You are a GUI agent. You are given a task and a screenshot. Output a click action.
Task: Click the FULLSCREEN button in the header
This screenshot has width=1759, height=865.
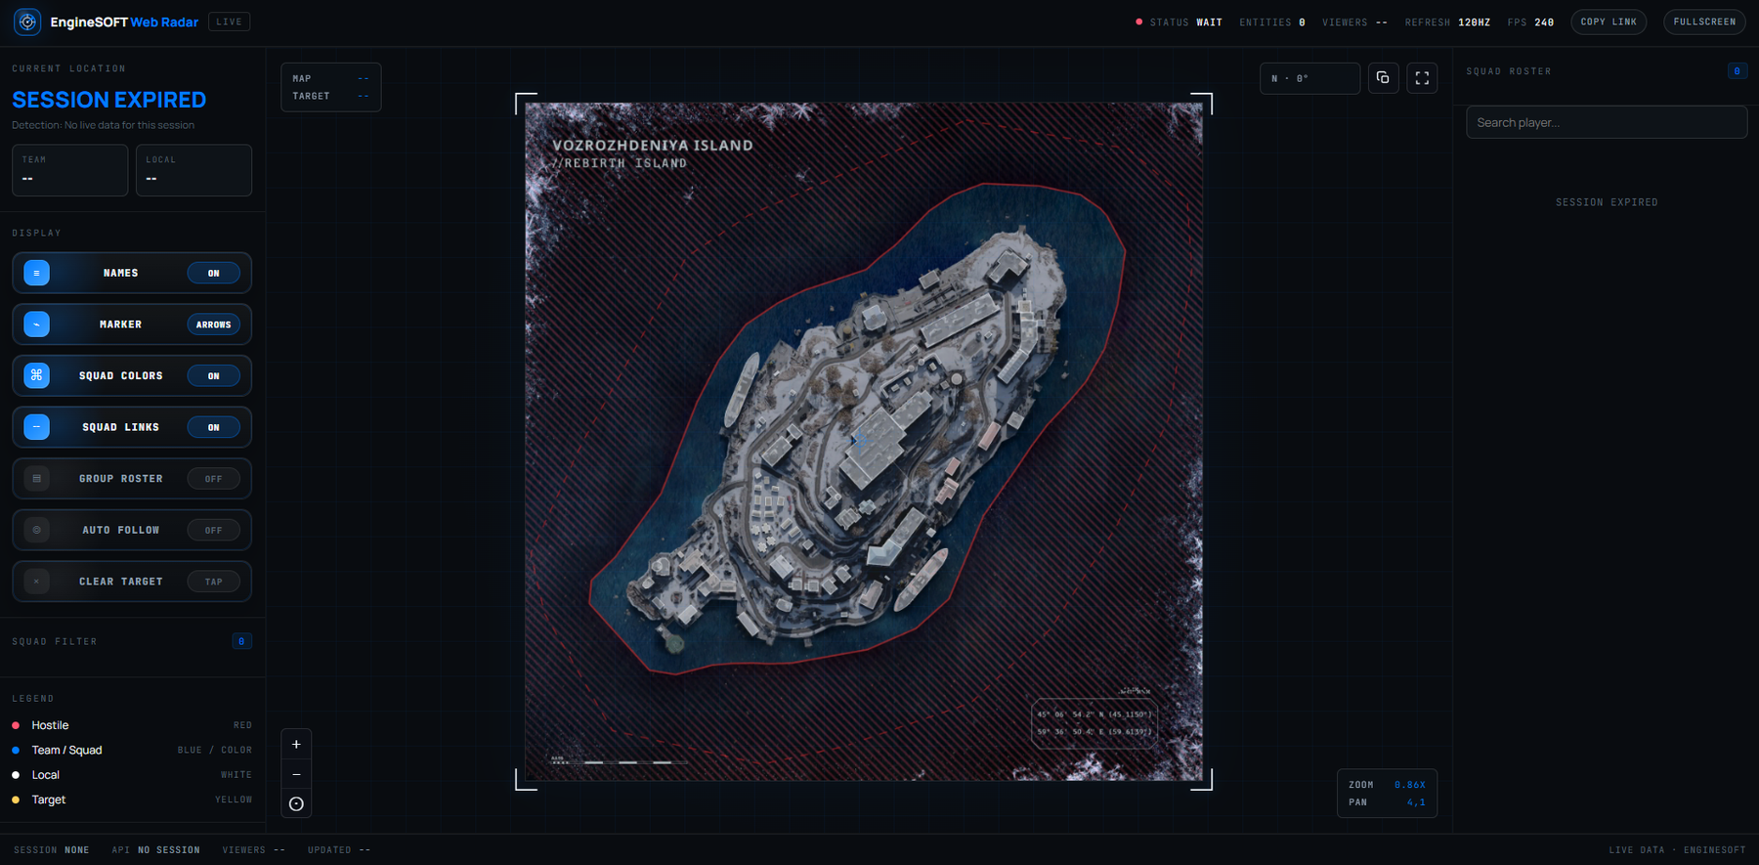1704,22
